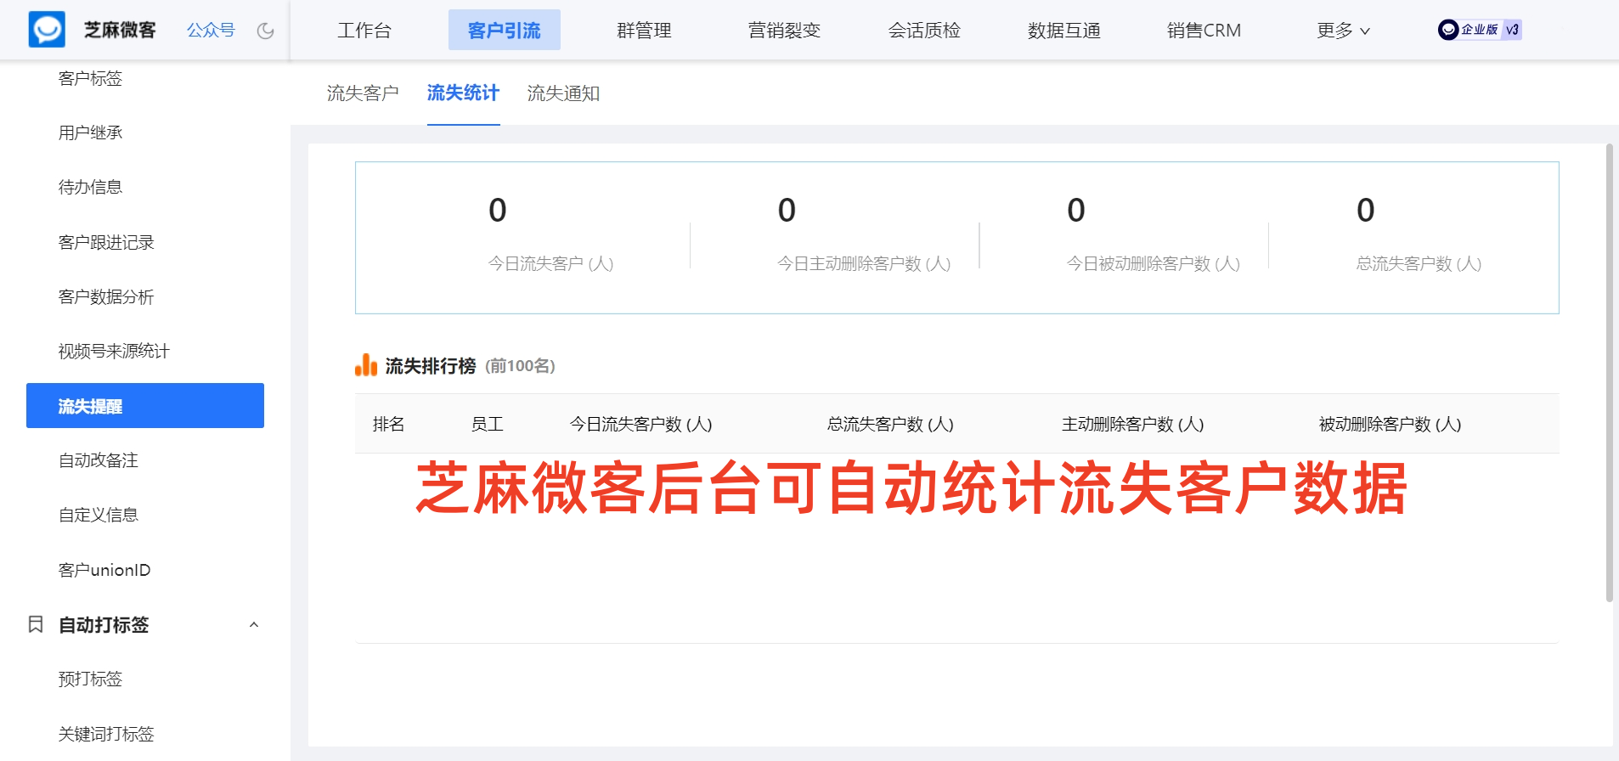Click the 自动打标签 bookmark icon
This screenshot has height=761, width=1619.
pyautogui.click(x=36, y=624)
